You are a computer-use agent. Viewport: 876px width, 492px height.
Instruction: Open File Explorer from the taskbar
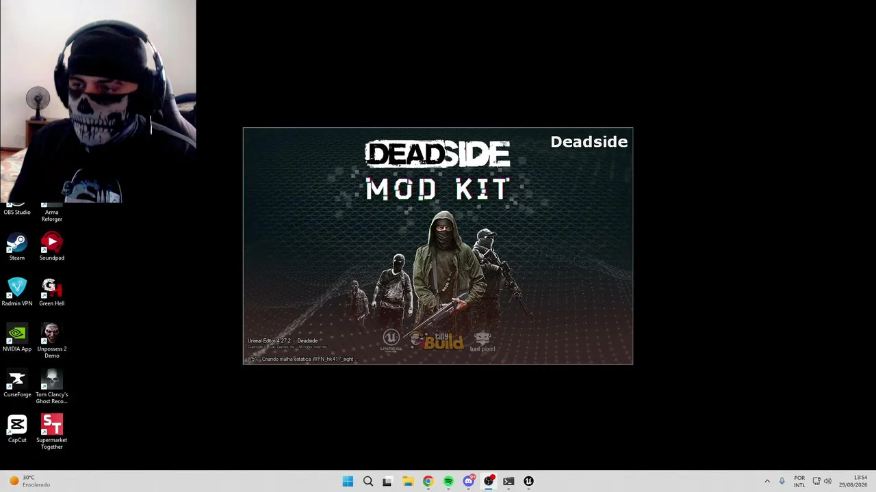click(x=408, y=481)
